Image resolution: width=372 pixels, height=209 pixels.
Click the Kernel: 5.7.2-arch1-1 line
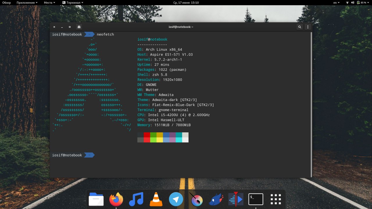(160, 60)
